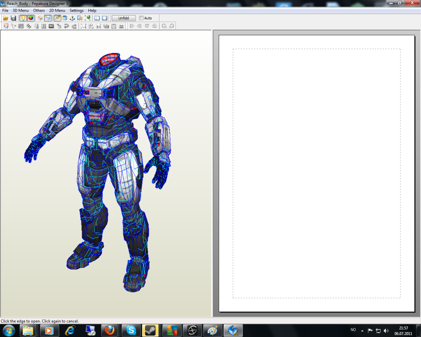Screen dimensions: 421x337
Task: Click the select-and-move cursor tool icon
Action: (x=6, y=26)
